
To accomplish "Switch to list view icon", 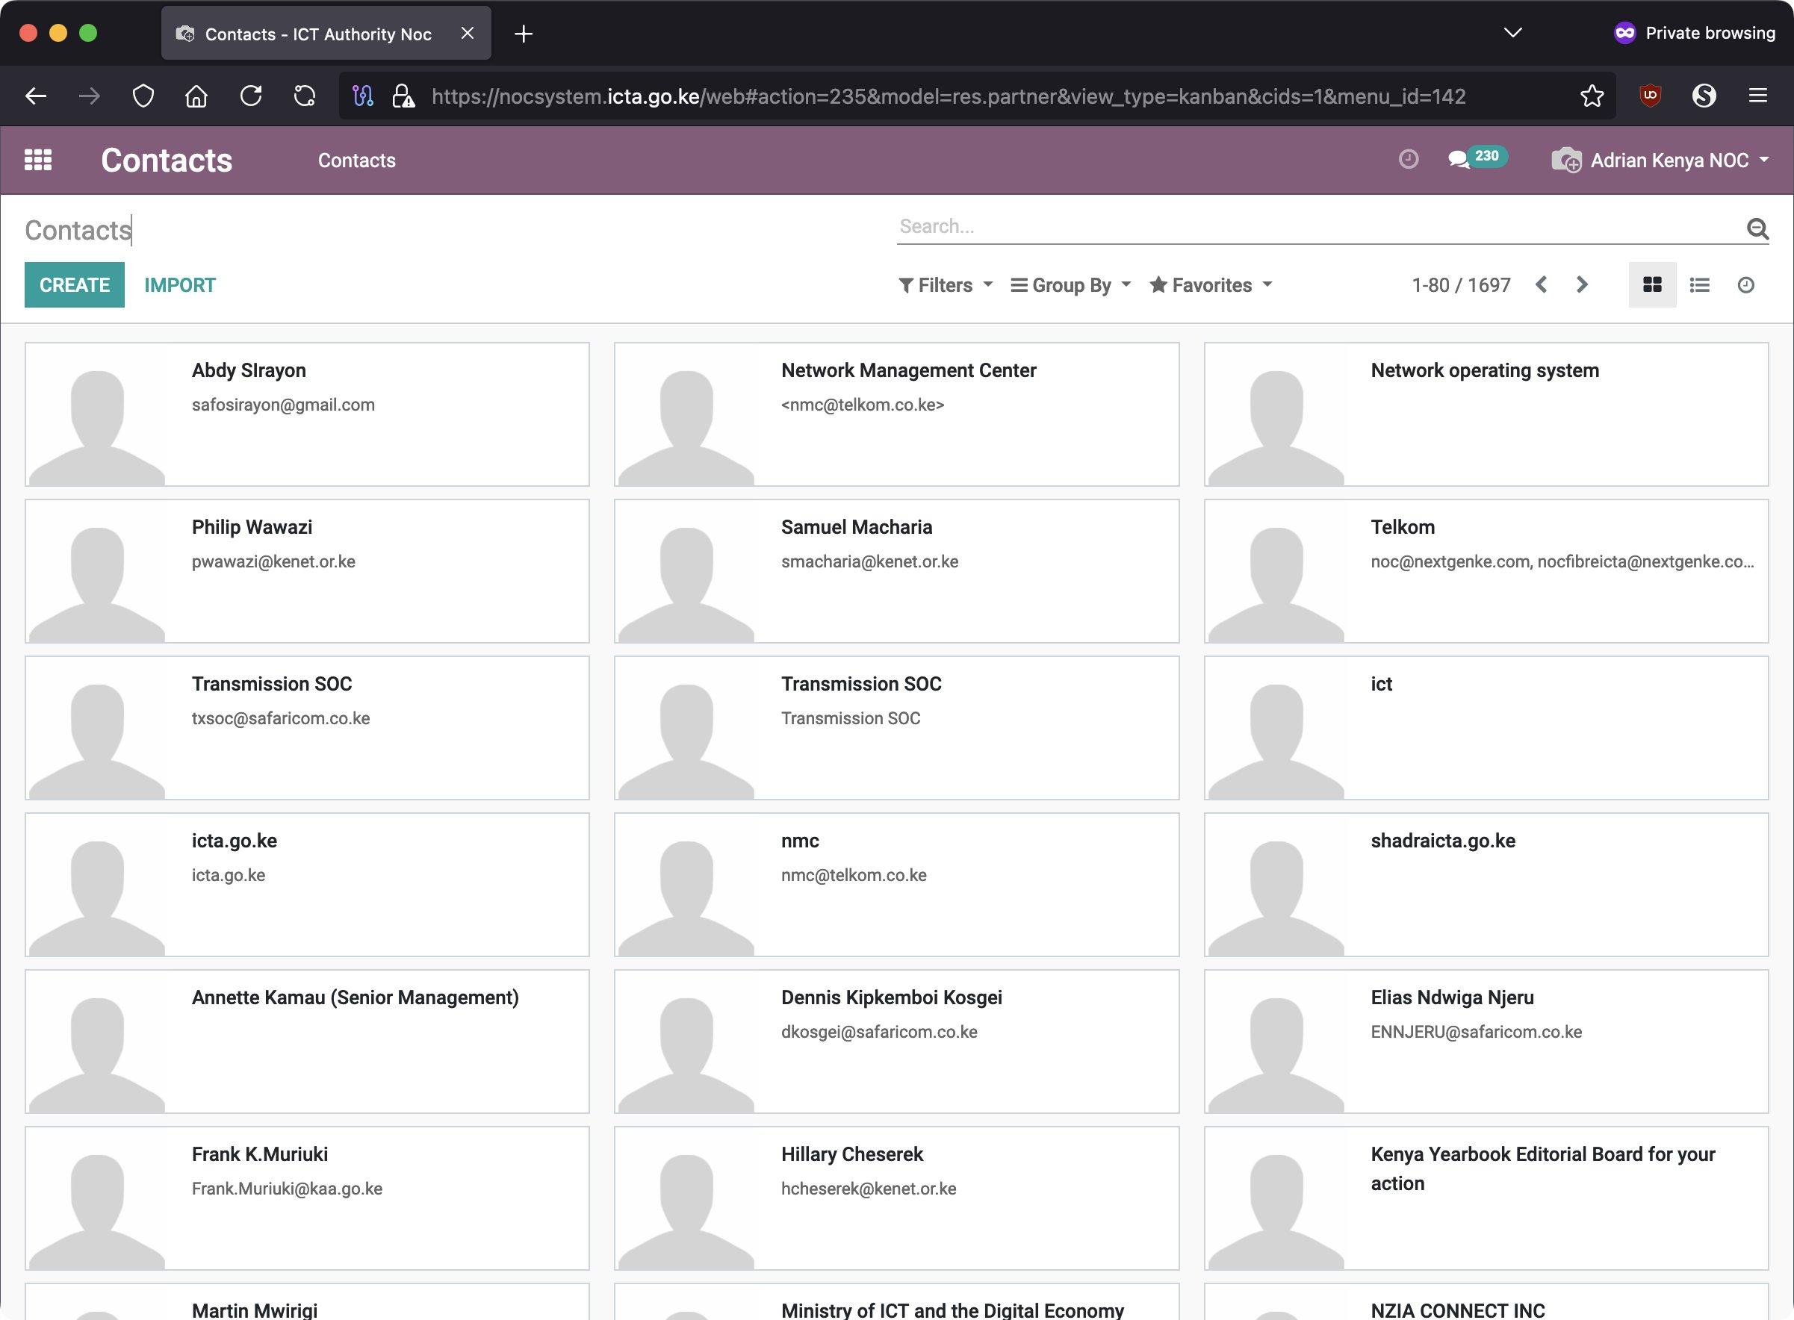I will [1699, 285].
